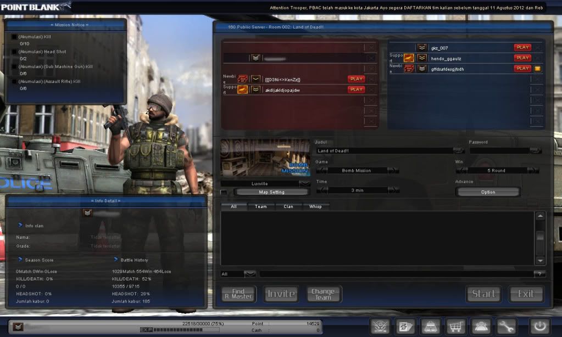
Task: Toggle (Assault Rifle) Kill mission checkbox
Action: (x=14, y=82)
